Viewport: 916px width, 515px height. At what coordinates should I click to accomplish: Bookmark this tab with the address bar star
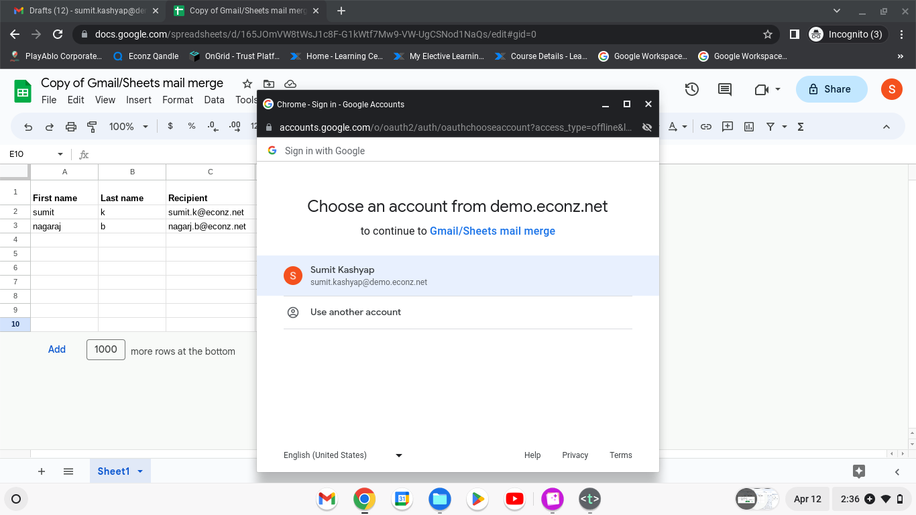(768, 34)
